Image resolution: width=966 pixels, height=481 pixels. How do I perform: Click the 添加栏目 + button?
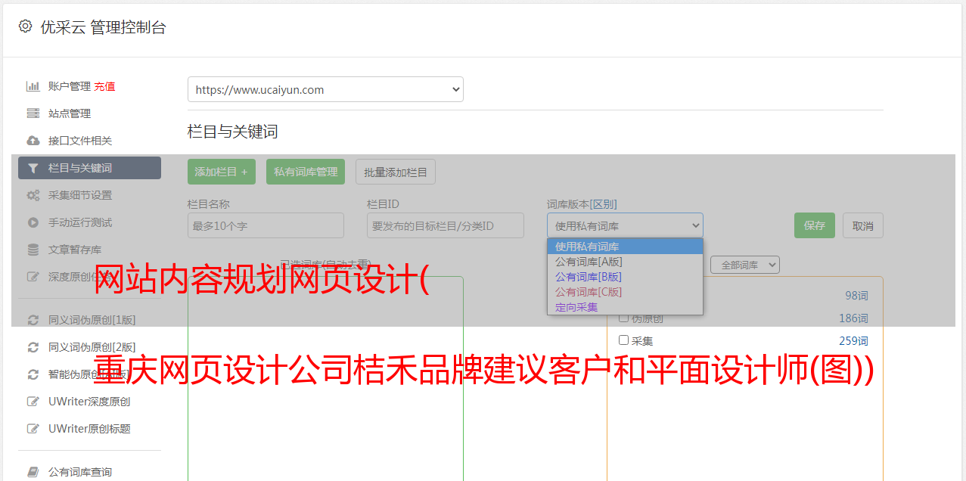click(222, 172)
